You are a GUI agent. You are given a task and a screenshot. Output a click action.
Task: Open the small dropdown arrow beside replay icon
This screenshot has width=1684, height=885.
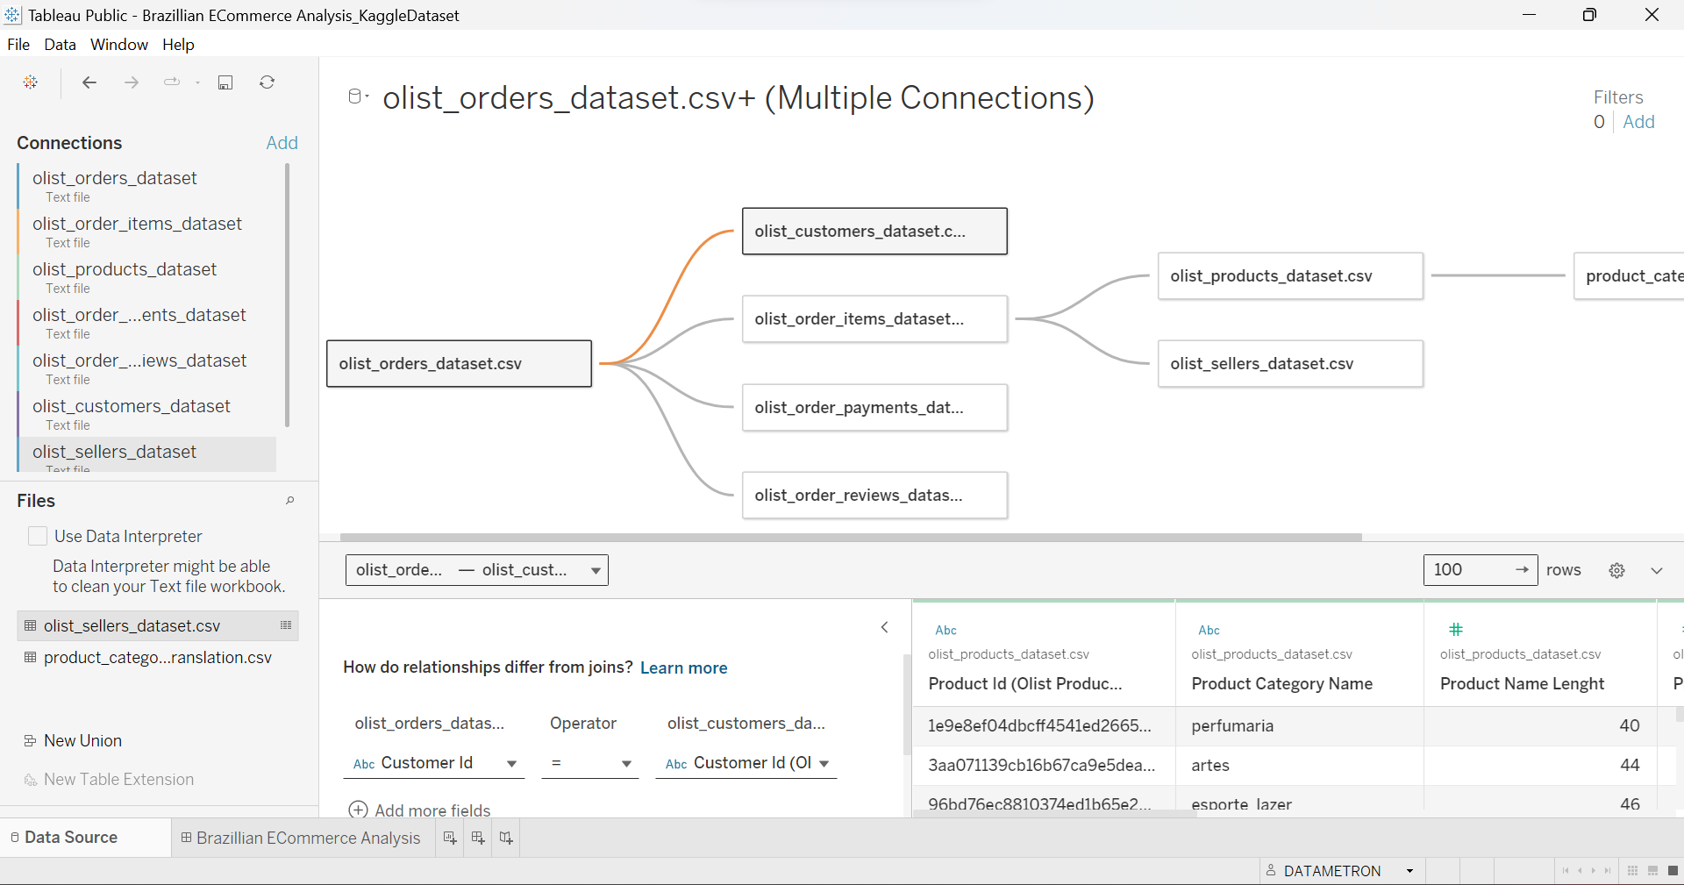click(x=197, y=82)
